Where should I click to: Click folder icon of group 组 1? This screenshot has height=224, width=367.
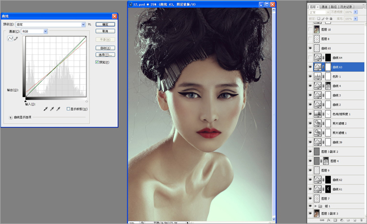320,206
